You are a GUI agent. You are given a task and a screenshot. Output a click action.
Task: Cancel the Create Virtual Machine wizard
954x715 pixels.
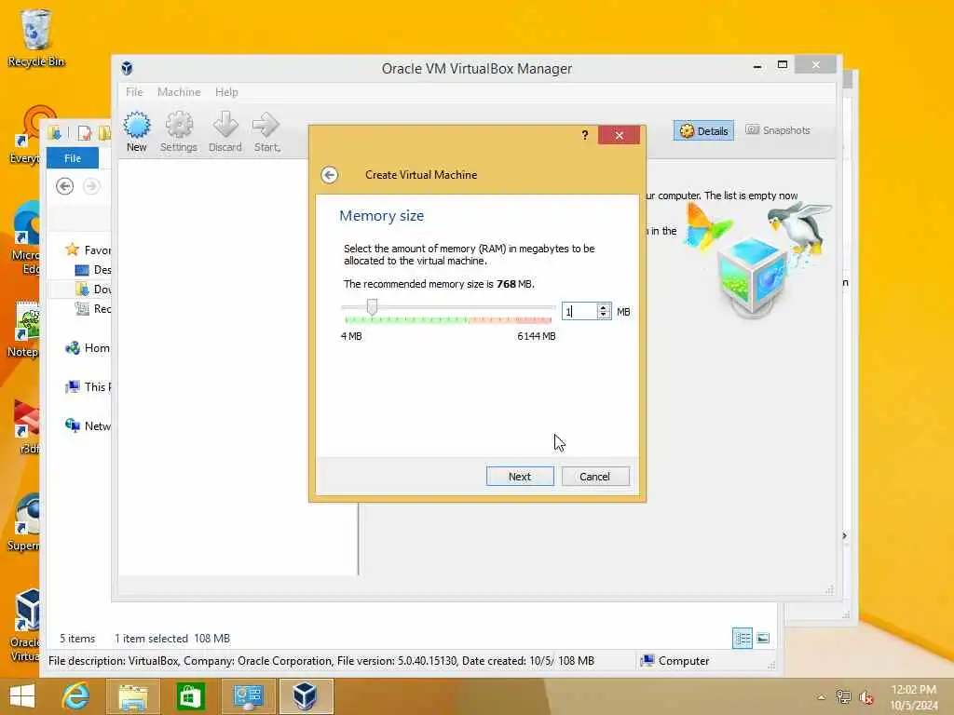click(595, 477)
